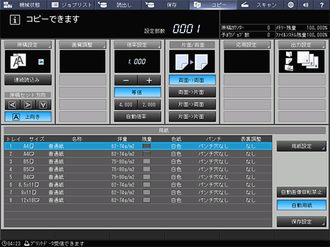Screen dimensions: 330x247
Task: Select tray 8 12x18 paper row
Action: click(x=138, y=200)
